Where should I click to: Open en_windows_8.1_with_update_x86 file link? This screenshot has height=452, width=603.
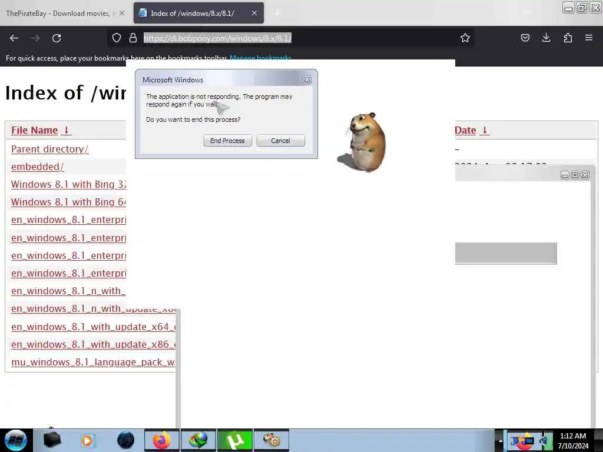tap(94, 344)
